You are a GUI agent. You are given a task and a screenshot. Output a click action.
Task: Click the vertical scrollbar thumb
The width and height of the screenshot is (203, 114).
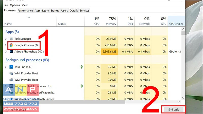click(x=183, y=33)
